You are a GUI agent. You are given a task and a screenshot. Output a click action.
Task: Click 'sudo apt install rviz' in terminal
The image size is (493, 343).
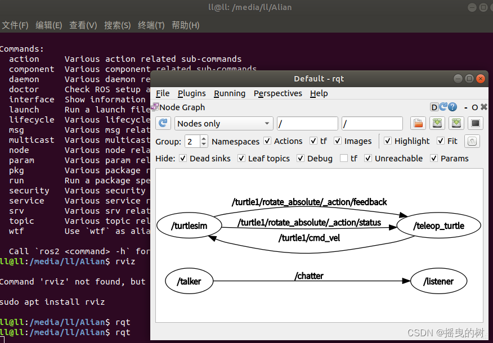[52, 302]
